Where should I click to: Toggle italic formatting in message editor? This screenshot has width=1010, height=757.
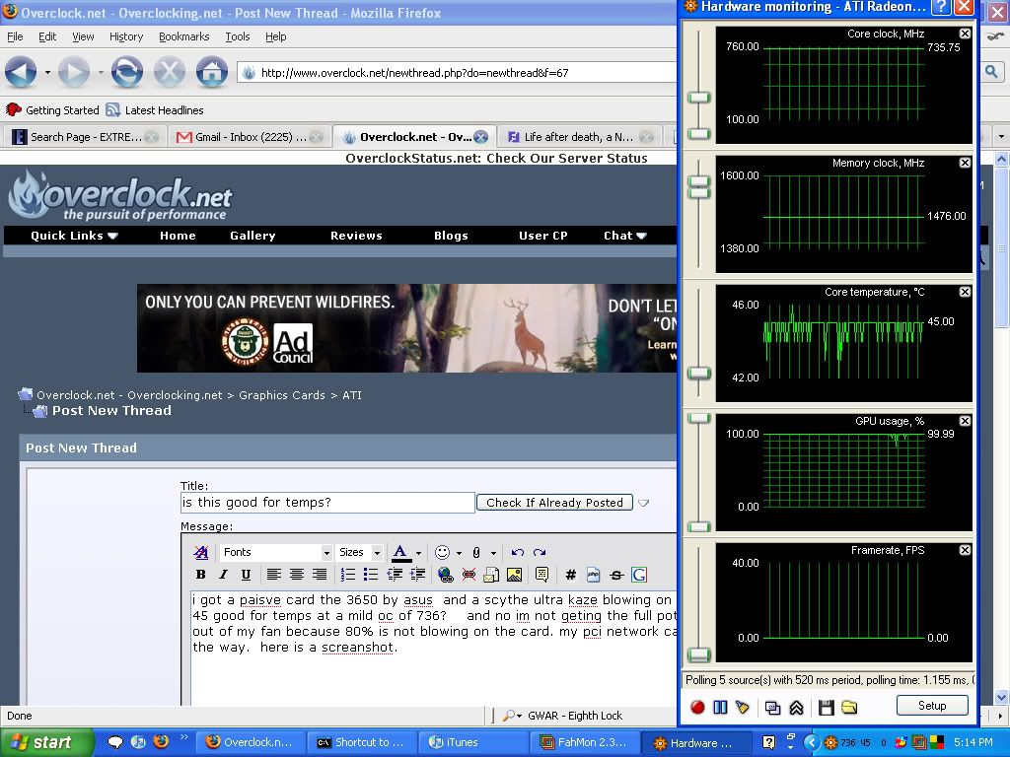coord(223,575)
